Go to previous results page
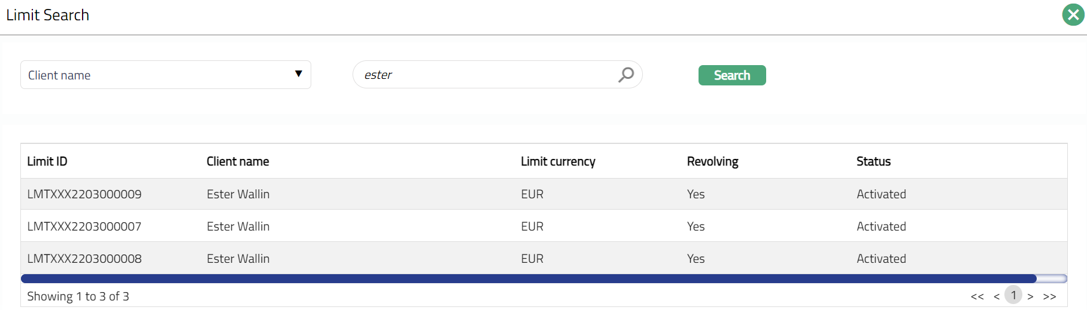This screenshot has height=310, width=1087. [996, 296]
